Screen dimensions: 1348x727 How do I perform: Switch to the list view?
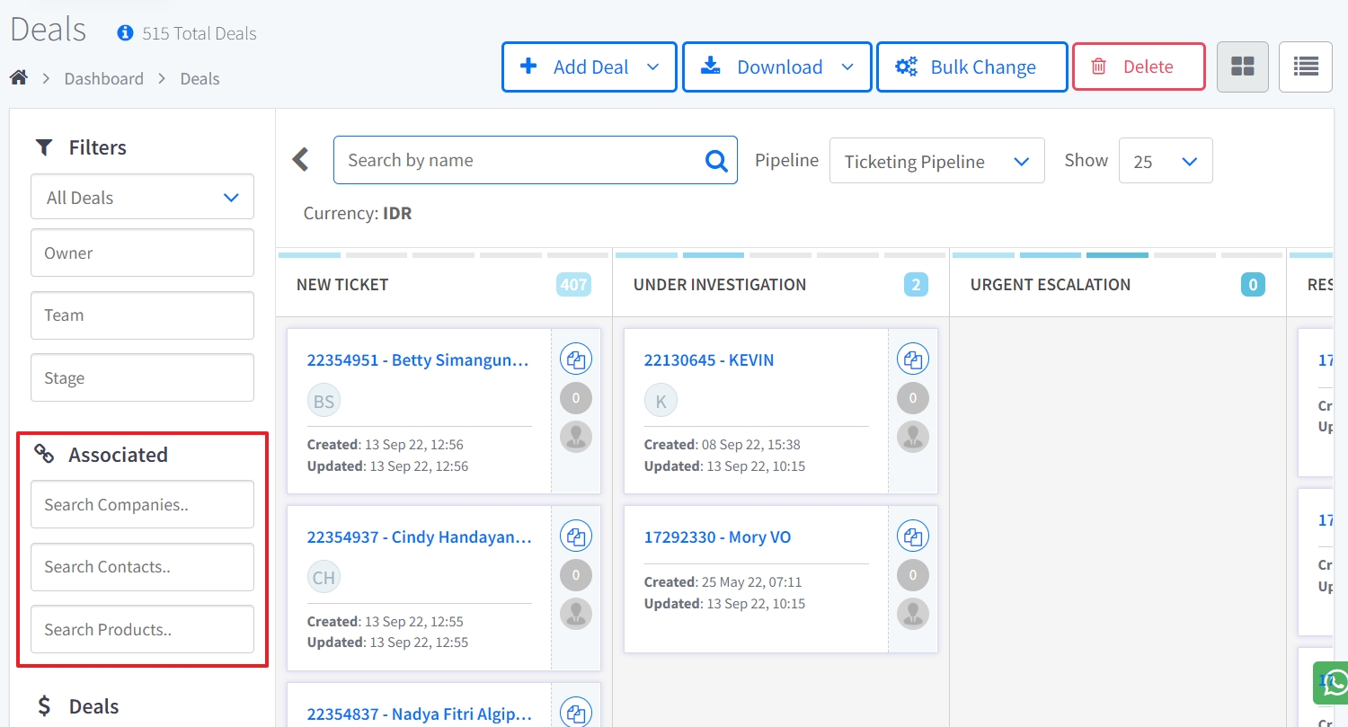1306,66
